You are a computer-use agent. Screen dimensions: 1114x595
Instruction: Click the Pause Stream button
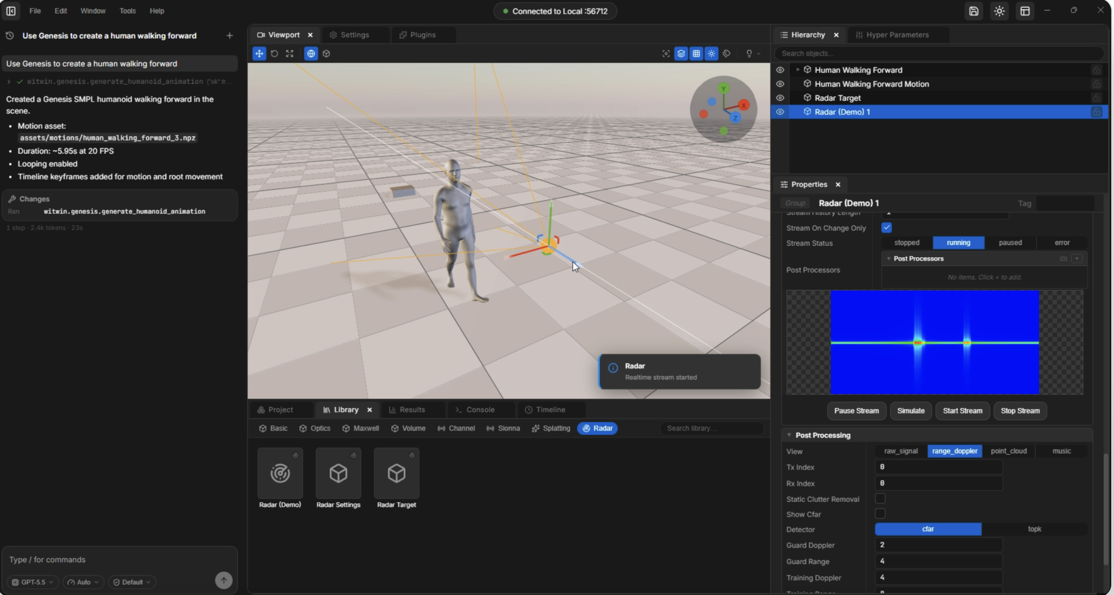pos(856,411)
